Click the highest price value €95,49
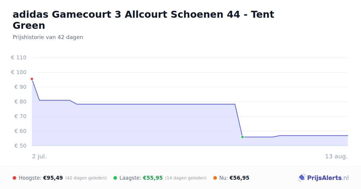 (x=53, y=178)
